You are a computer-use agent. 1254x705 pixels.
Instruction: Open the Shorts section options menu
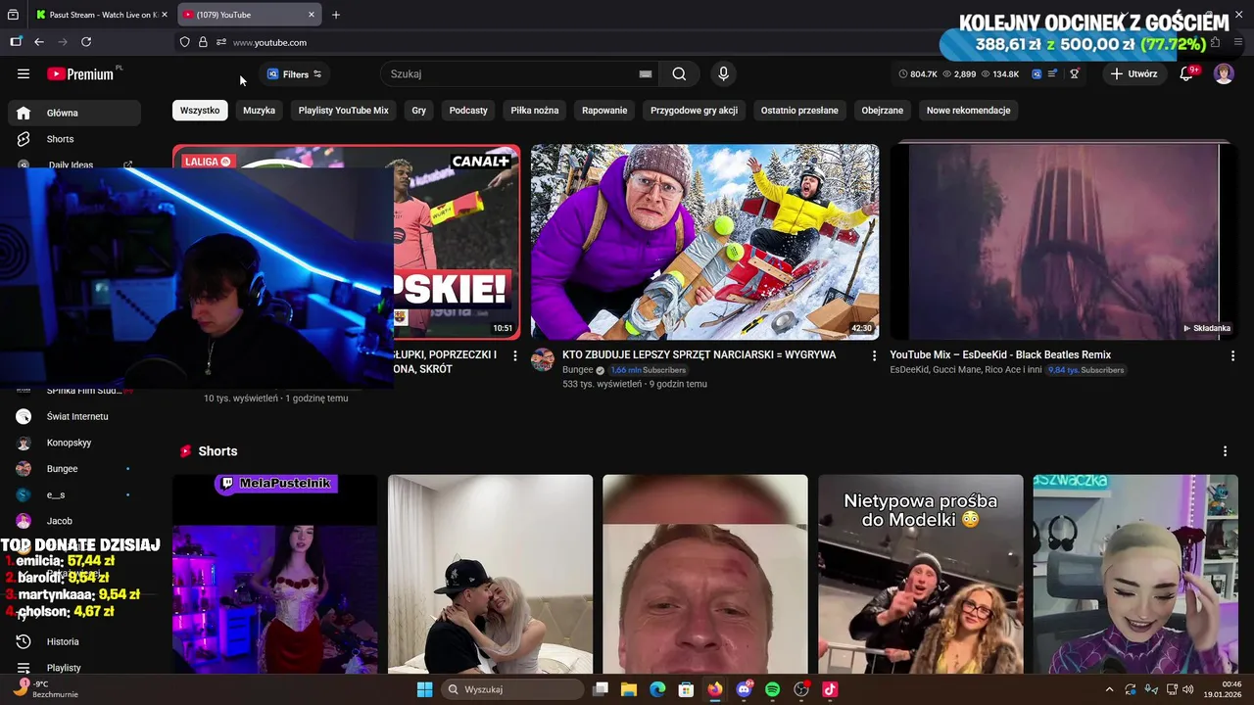(x=1225, y=451)
